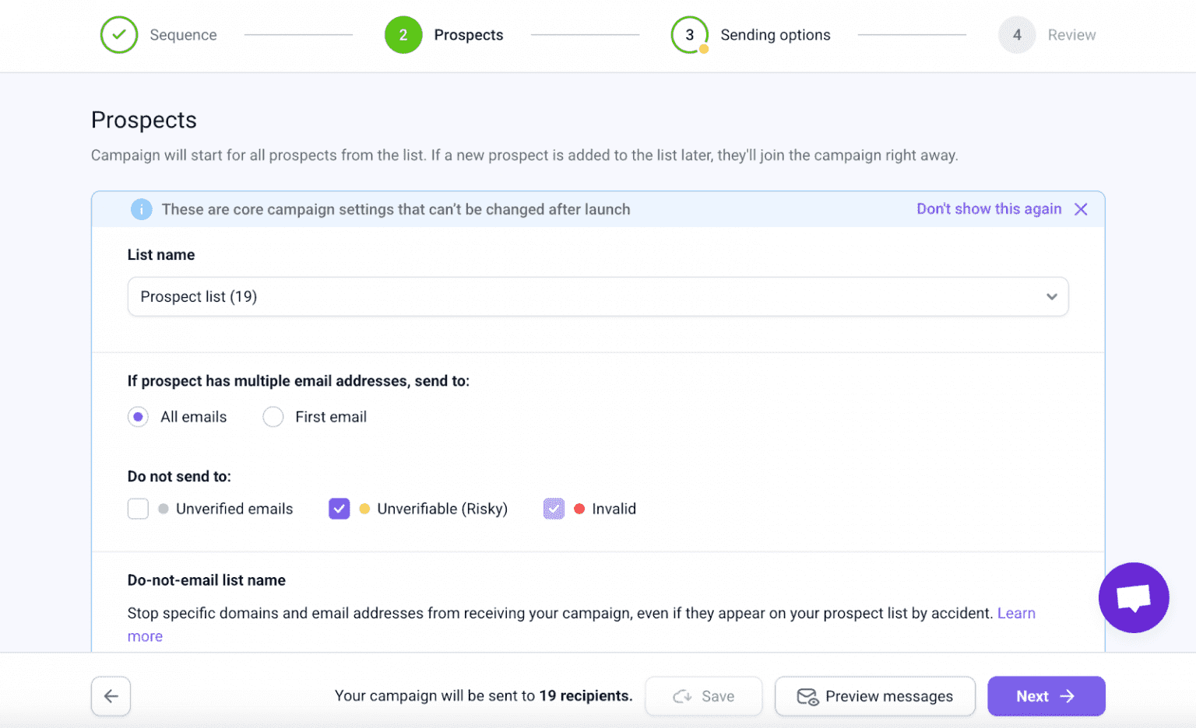Click the Next button
The height and width of the screenshot is (728, 1196).
[x=1046, y=696]
